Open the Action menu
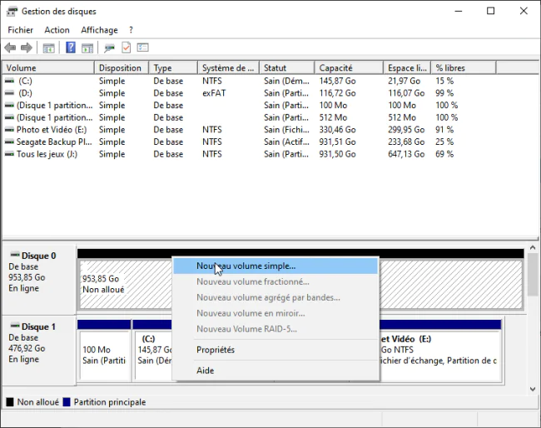 point(57,30)
